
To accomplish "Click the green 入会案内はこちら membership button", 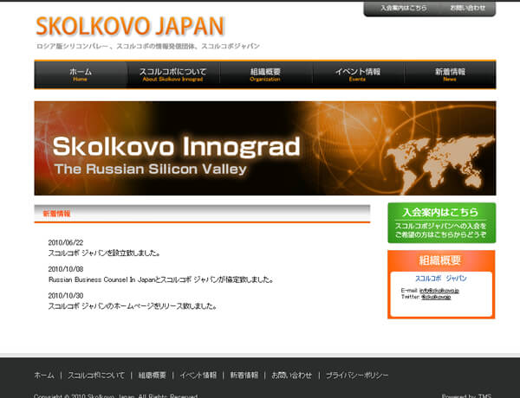I will (x=442, y=223).
